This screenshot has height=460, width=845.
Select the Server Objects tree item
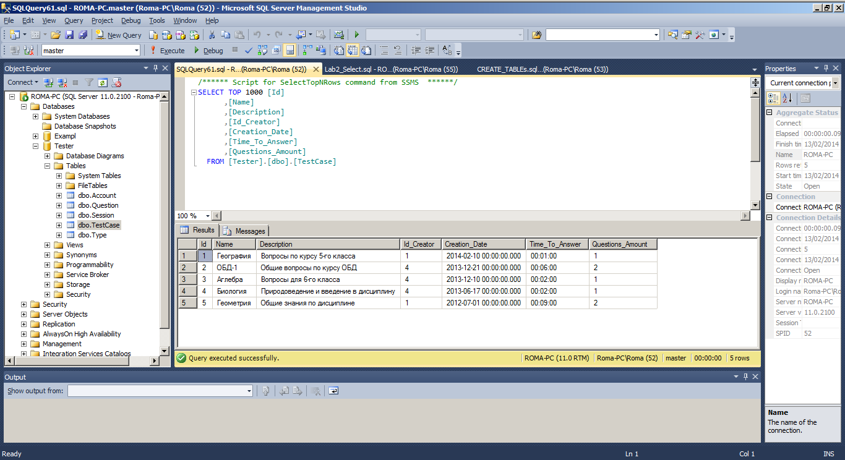(x=65, y=314)
